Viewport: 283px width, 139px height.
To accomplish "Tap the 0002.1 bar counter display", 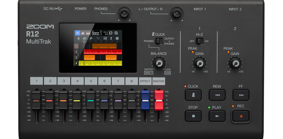I will [97, 33].
